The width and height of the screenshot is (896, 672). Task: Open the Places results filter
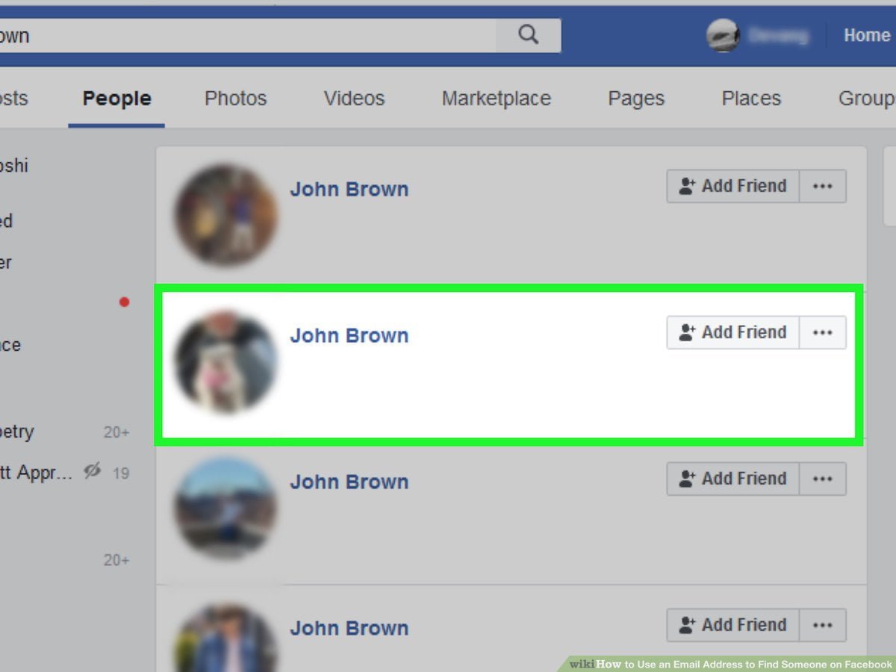751,98
